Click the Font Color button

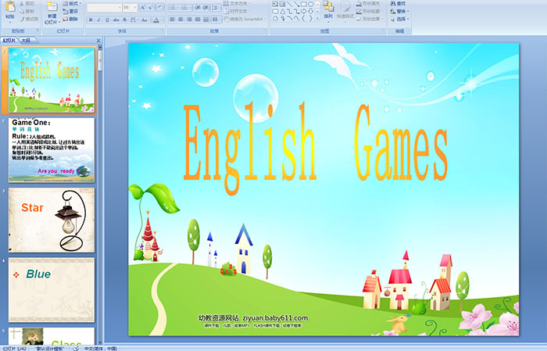[156, 20]
